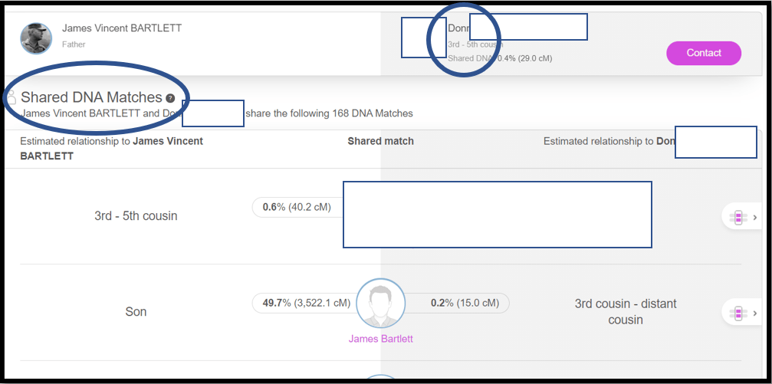Click the people icon beside Shared DNA Matches
Screen dimensions: 772x384
(x=11, y=97)
